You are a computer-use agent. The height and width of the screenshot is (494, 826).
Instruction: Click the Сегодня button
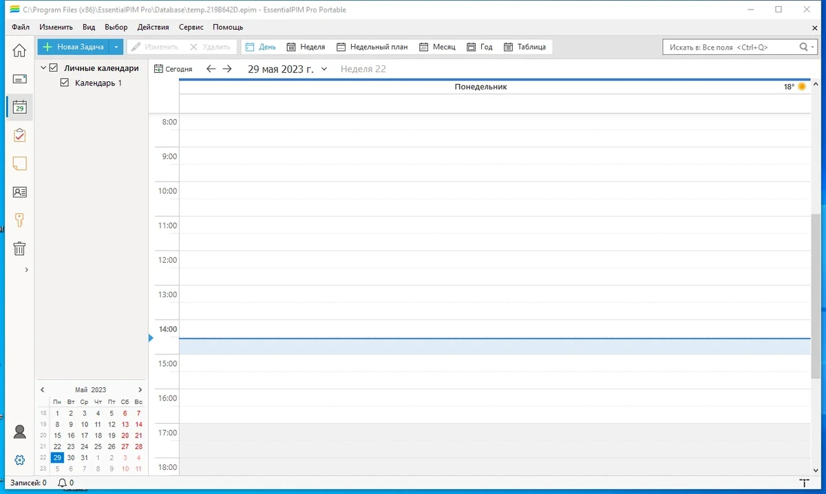pyautogui.click(x=173, y=69)
